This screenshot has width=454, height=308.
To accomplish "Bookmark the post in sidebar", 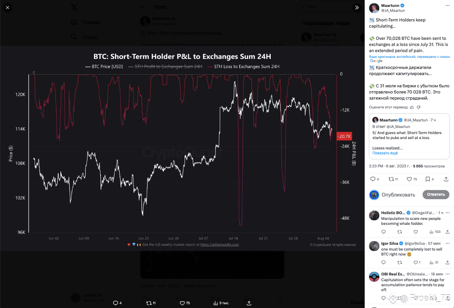I will coord(428,179).
